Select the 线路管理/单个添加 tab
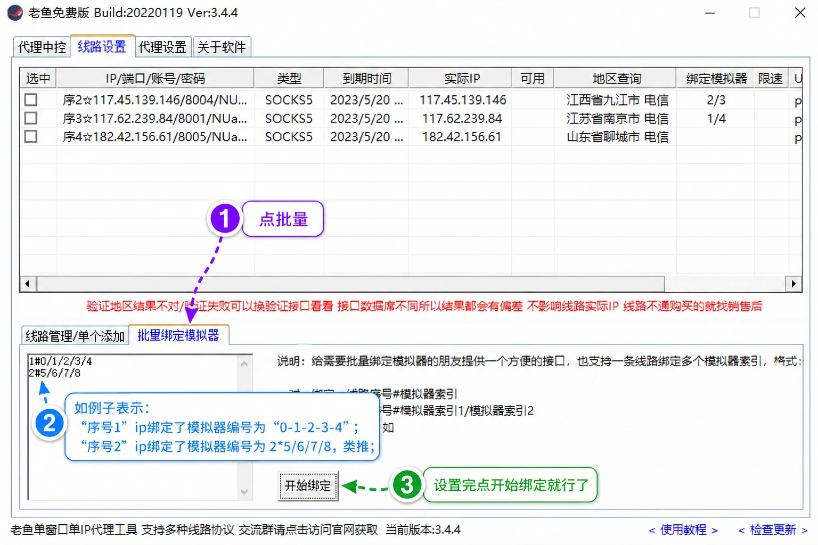818x545 pixels. [x=75, y=336]
